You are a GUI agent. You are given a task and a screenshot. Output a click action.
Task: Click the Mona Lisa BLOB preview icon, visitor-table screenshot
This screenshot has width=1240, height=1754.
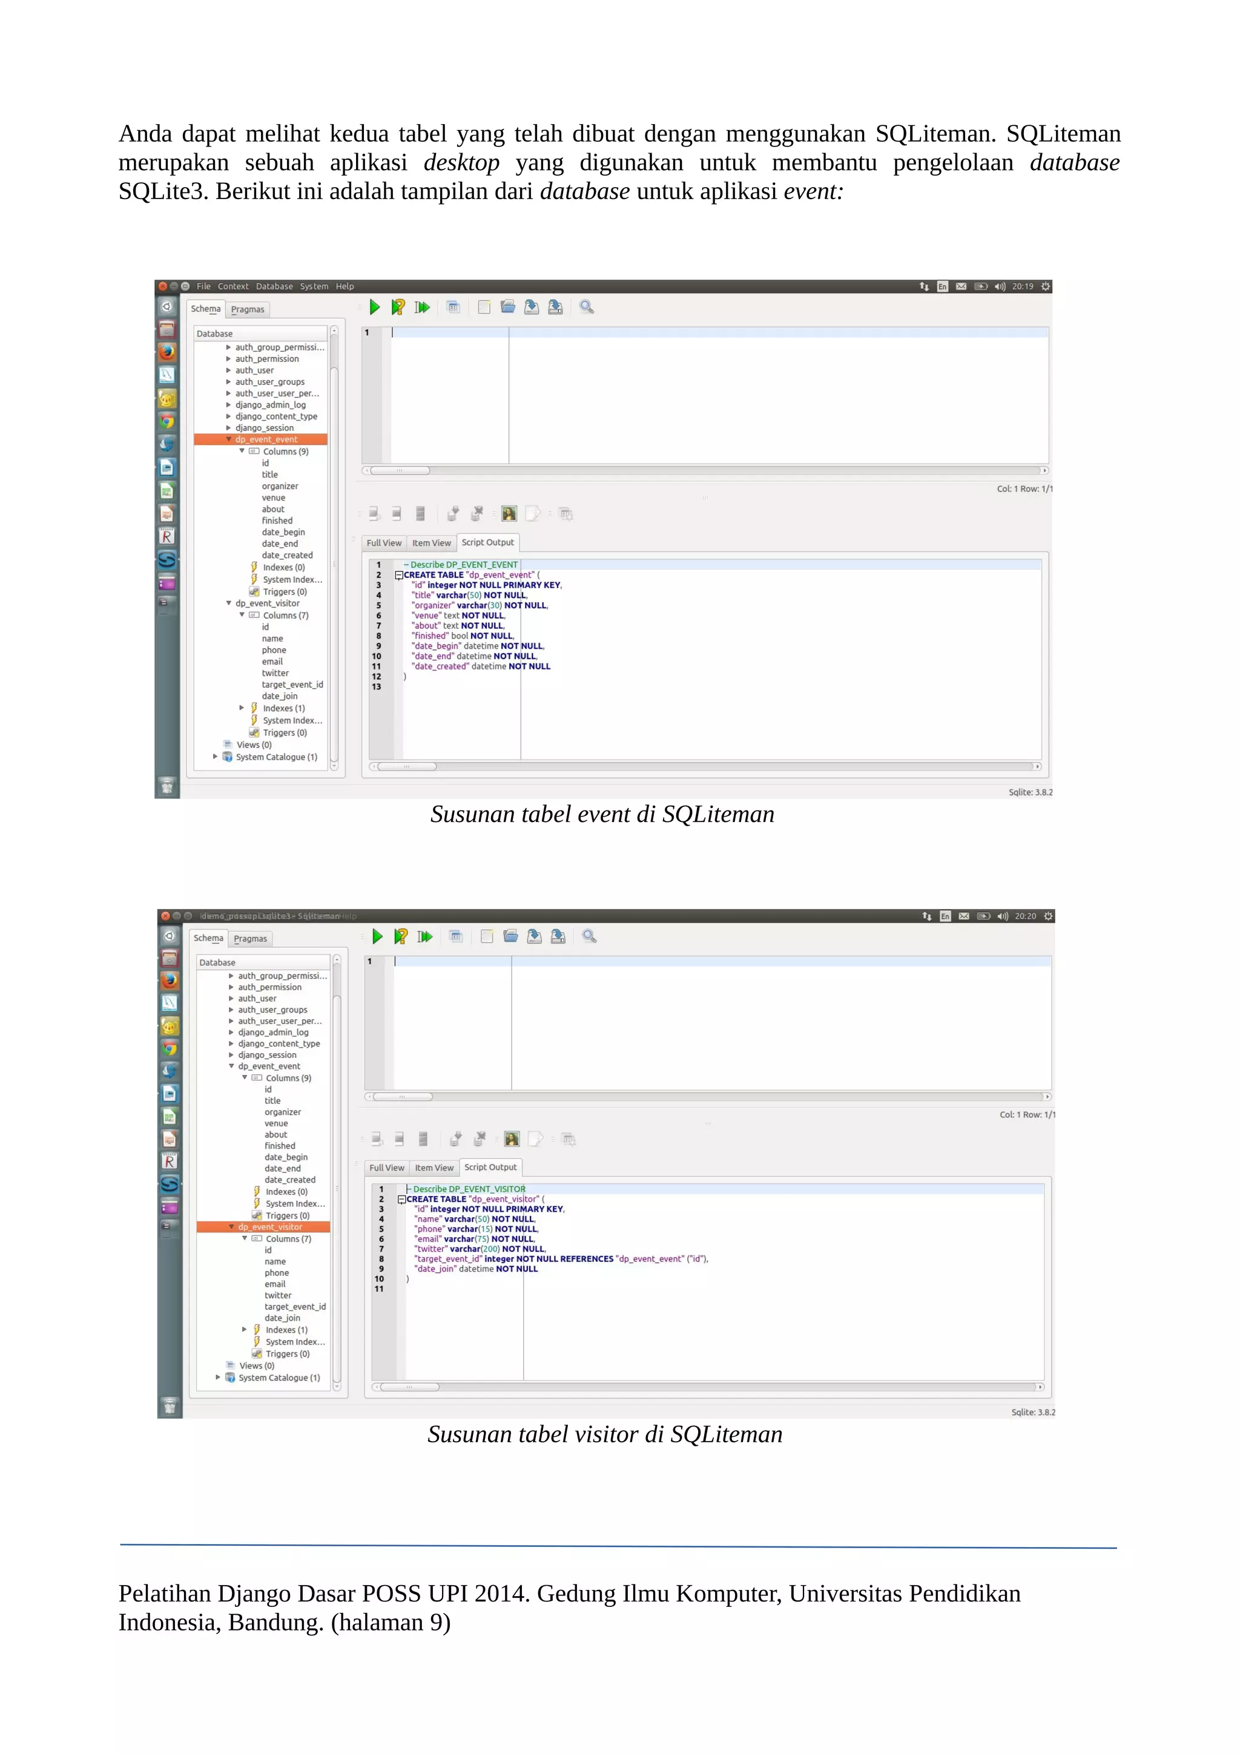pyautogui.click(x=512, y=1139)
